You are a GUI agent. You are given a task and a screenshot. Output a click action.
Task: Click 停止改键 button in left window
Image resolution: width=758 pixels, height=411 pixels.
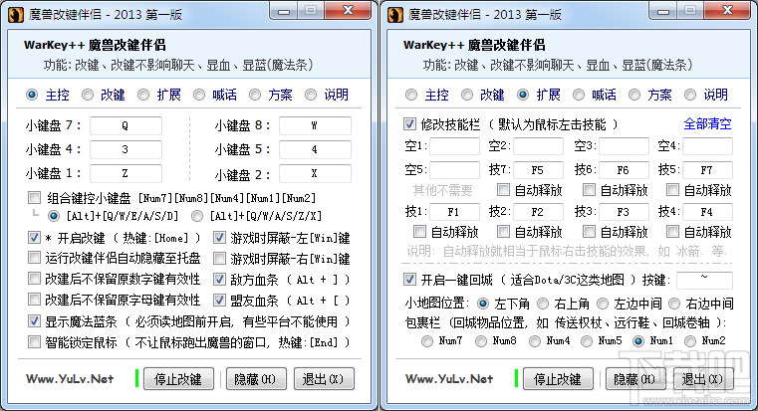point(178,379)
